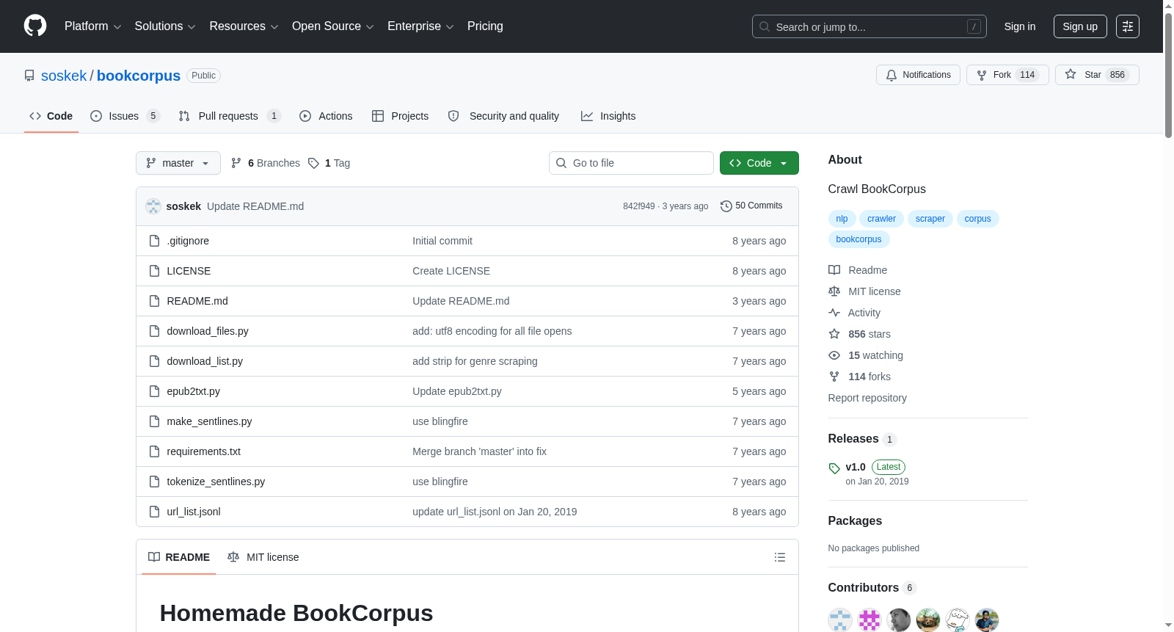
Task: Click the Activity pulse icon
Action: click(834, 313)
